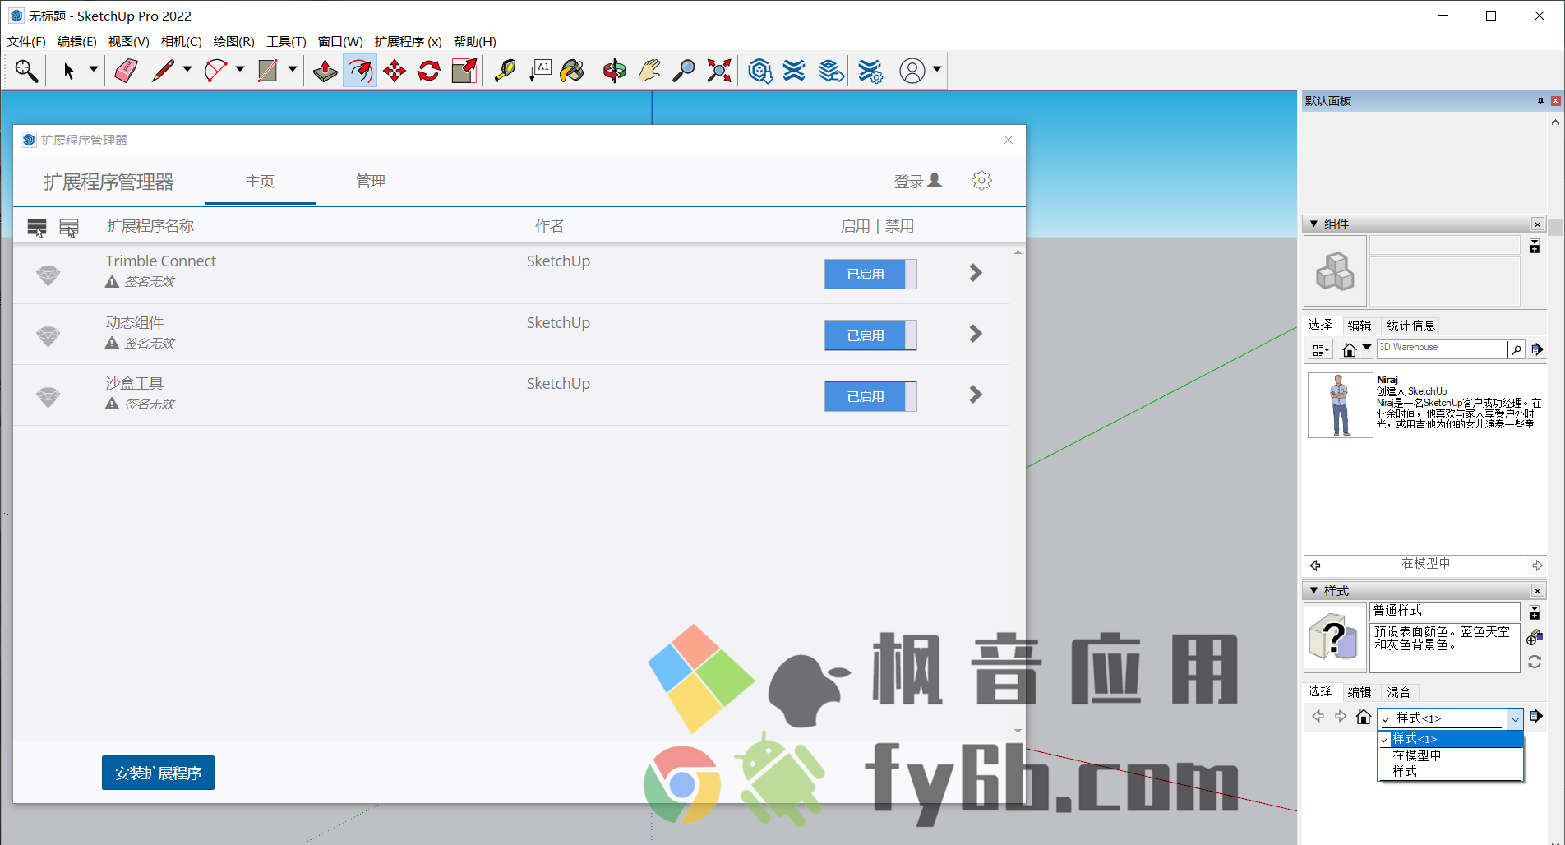
Task: Select all extensions list icon
Action: pos(37,228)
